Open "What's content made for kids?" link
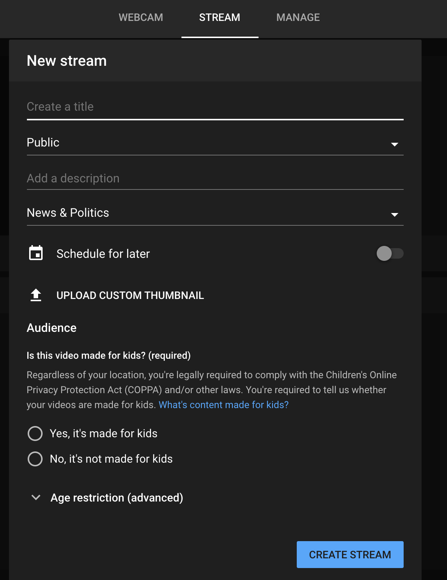This screenshot has width=447, height=580. 223,405
